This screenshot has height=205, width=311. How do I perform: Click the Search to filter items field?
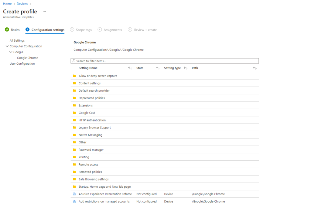point(165,61)
